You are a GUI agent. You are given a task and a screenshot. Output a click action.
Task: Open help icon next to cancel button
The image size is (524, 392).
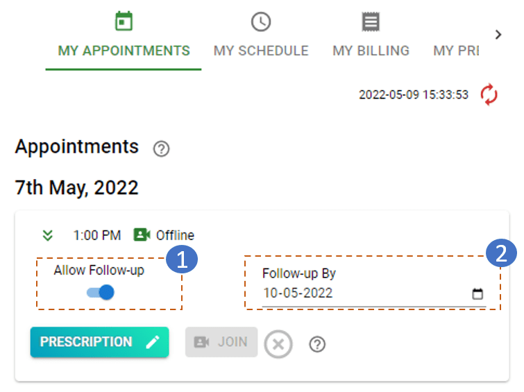pos(317,343)
